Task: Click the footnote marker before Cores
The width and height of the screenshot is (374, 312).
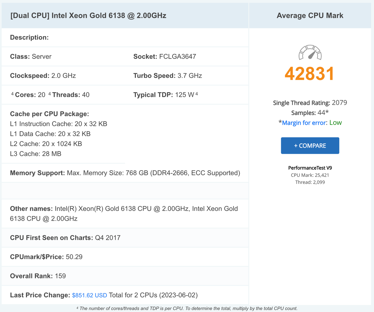Action: coord(12,94)
